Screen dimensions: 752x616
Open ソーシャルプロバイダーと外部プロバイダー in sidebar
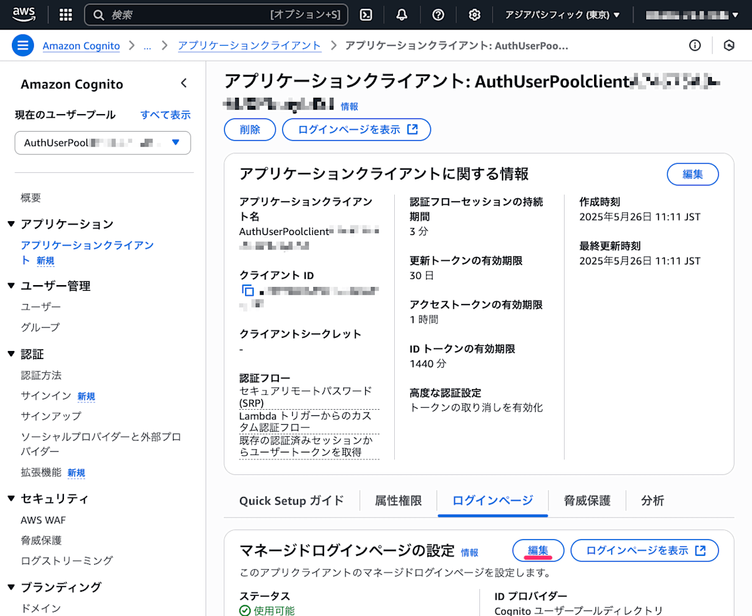click(101, 444)
